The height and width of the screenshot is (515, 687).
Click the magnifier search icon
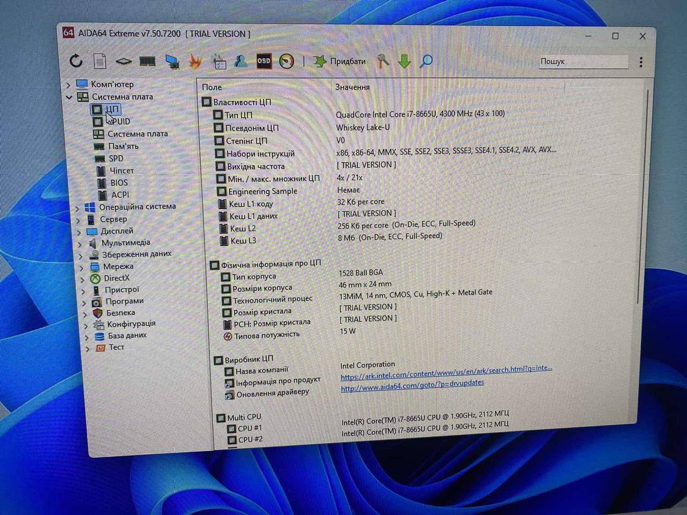[x=426, y=61]
